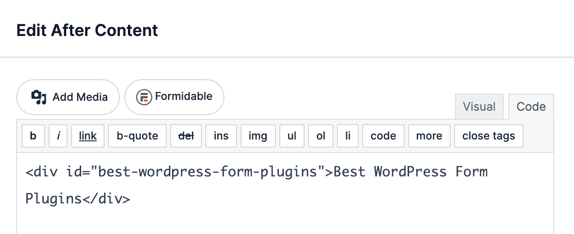Insert inserted text tag with ins button
Viewport: 574px width, 234px height.
[221, 136]
